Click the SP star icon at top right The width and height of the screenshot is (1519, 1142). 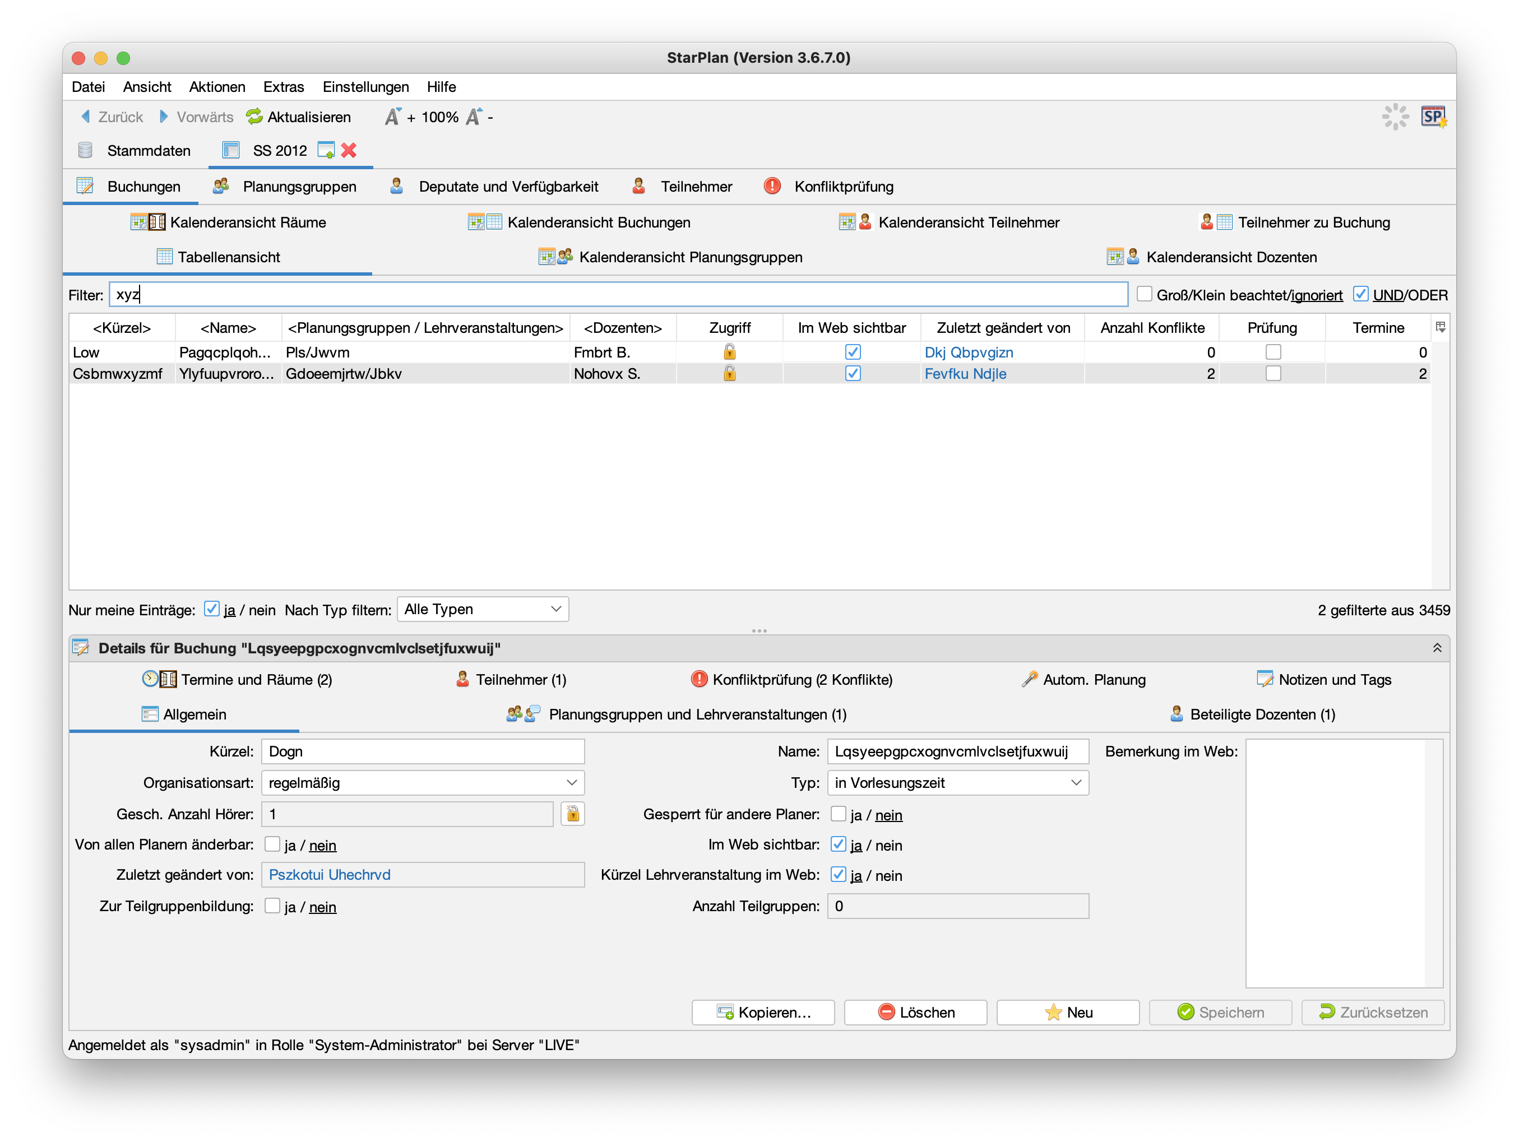tap(1434, 117)
